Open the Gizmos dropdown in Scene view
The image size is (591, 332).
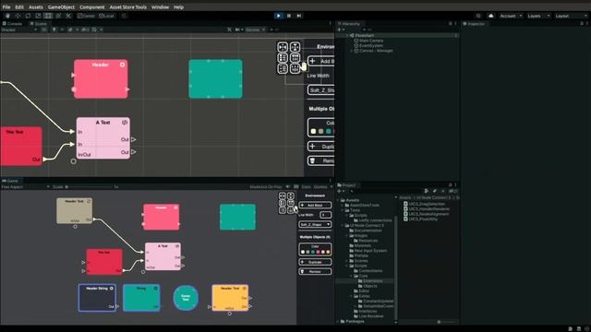tap(255, 30)
